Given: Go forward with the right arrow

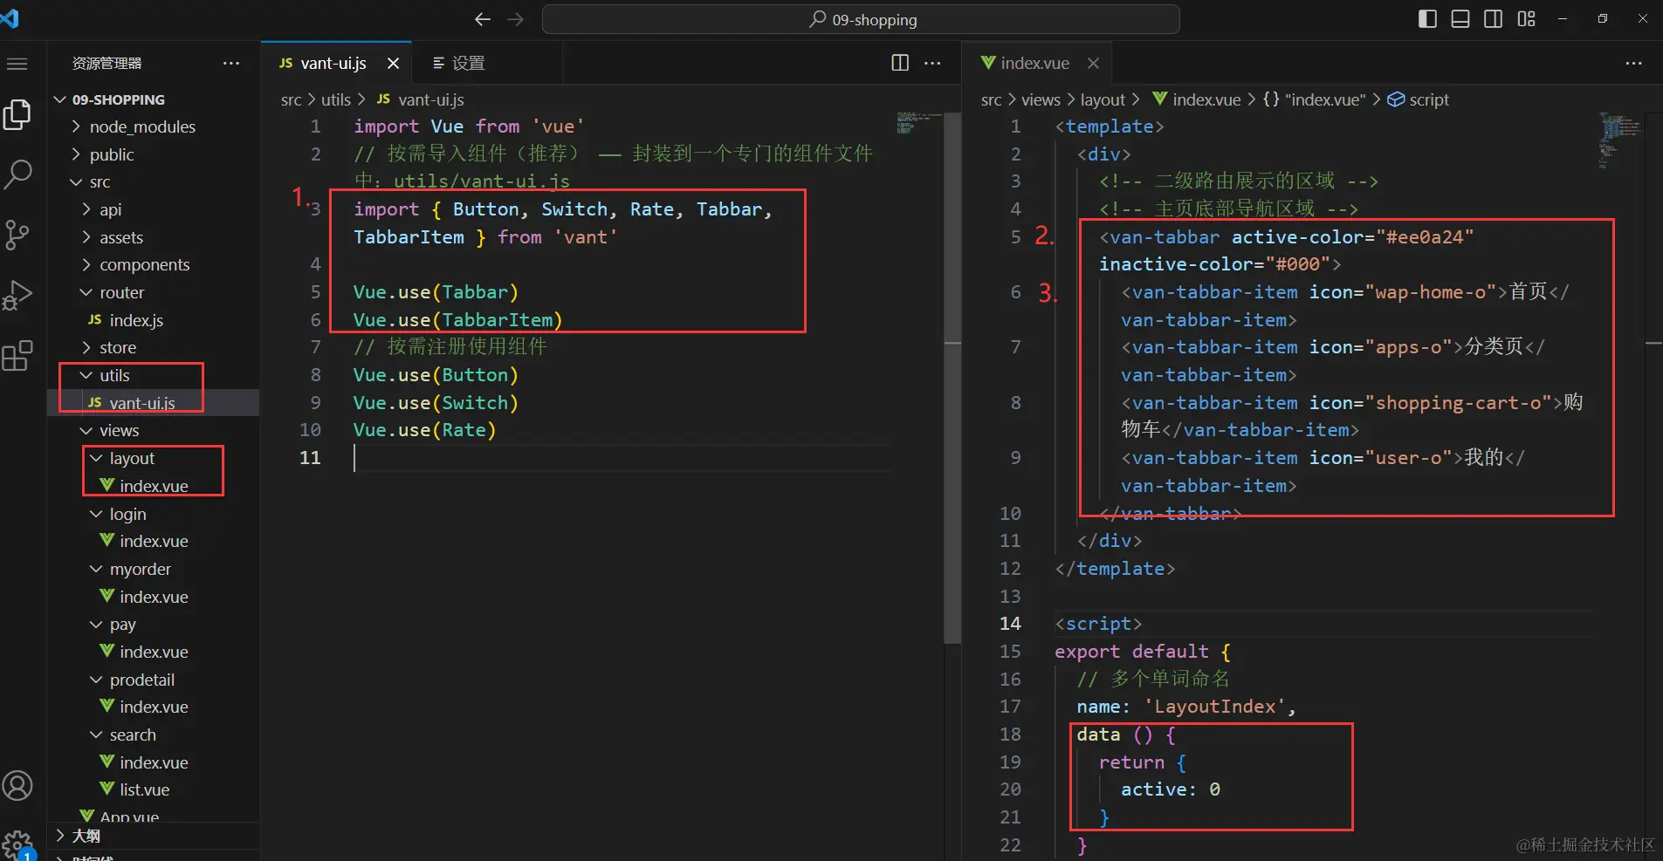Looking at the screenshot, I should [x=516, y=19].
